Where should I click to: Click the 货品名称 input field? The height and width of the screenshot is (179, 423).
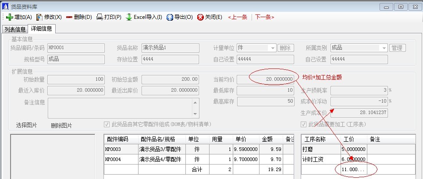[x=171, y=48]
